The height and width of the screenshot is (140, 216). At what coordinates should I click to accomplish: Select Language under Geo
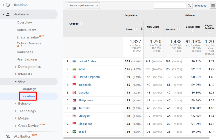pyautogui.click(x=29, y=89)
